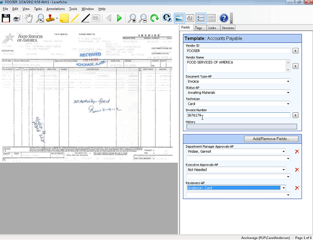The image size is (313, 240).
Task: Remove Executive Approvals field red X
Action: 297,170
